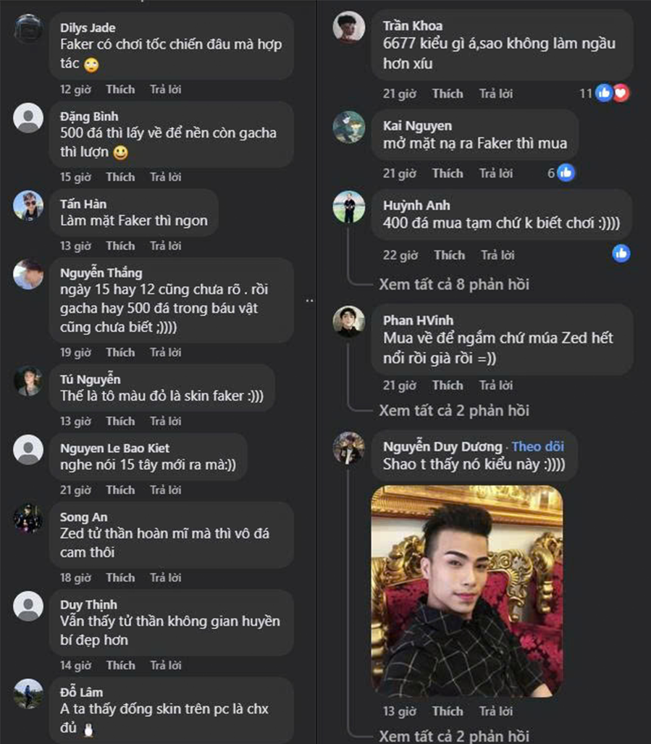This screenshot has width=651, height=744.
Task: Open Nguyen Le Bao Kiet's default avatar
Action: pos(28,449)
